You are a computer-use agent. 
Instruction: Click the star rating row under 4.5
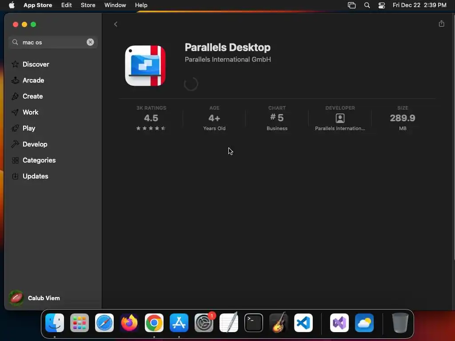(151, 128)
